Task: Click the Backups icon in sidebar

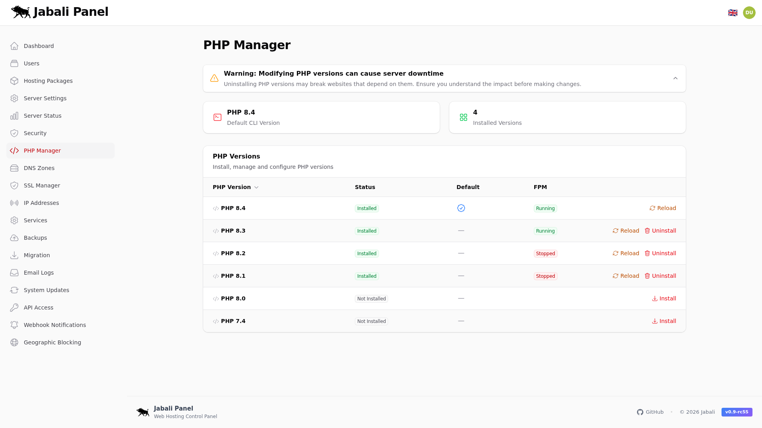Action: pos(15,238)
